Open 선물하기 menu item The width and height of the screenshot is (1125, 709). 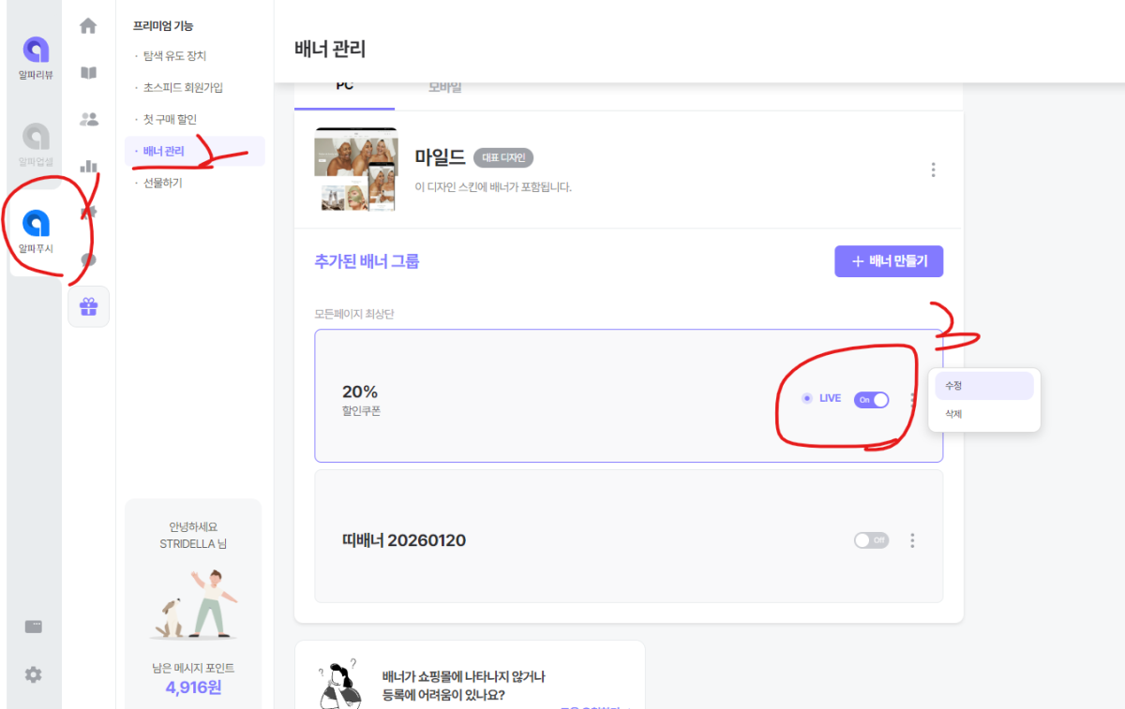(162, 184)
